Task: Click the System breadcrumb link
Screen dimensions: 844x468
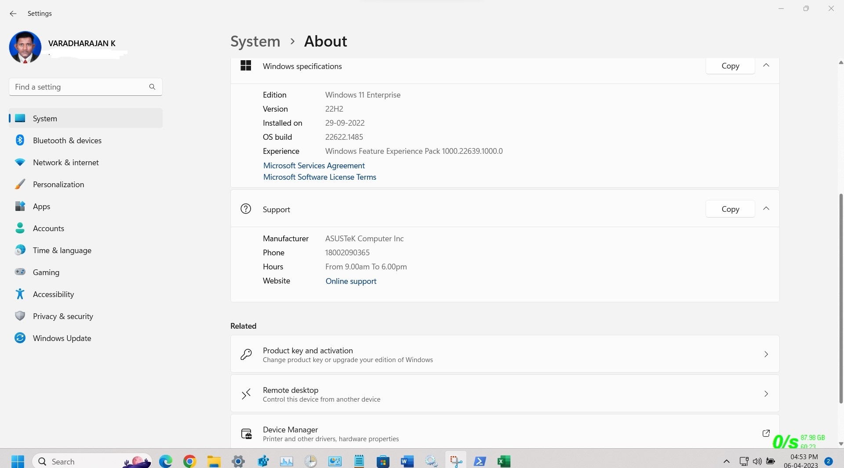Action: pos(255,41)
